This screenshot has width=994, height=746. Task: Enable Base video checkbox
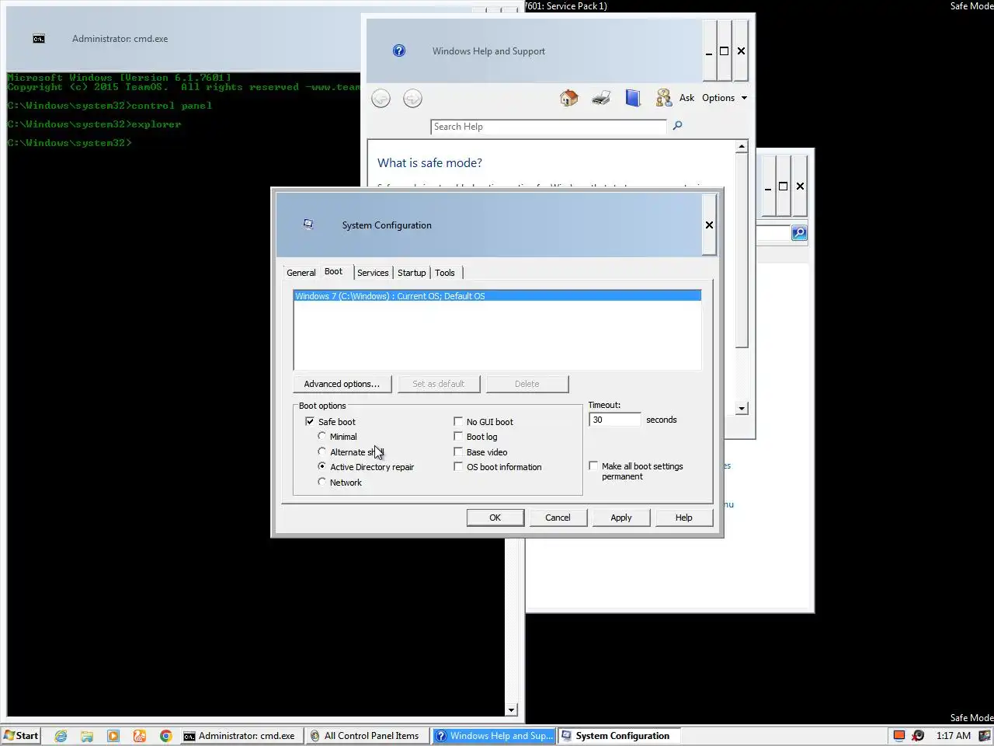(458, 451)
